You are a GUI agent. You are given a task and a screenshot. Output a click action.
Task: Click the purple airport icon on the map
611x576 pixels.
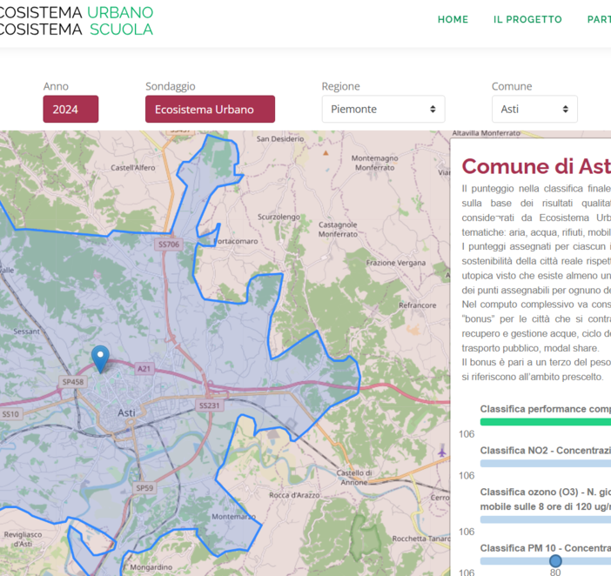pos(442,451)
